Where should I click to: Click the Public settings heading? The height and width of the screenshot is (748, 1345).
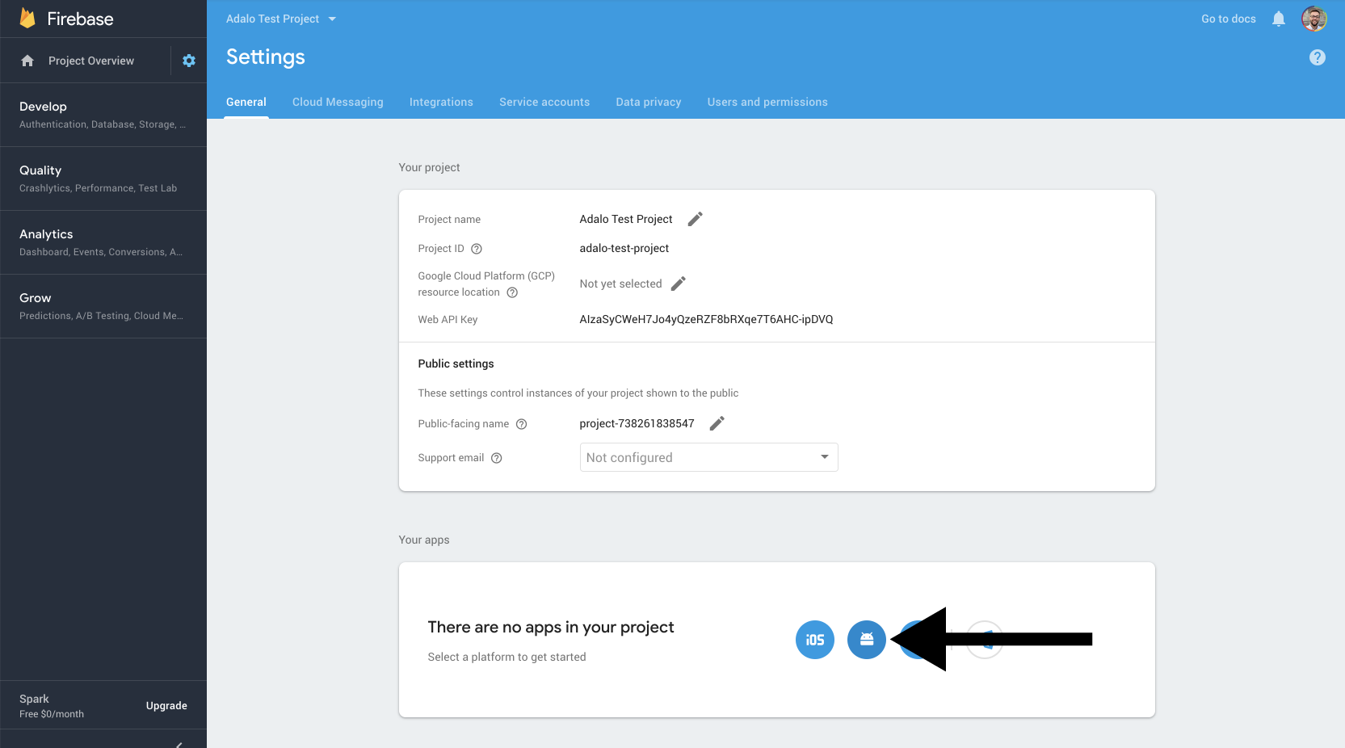456,363
